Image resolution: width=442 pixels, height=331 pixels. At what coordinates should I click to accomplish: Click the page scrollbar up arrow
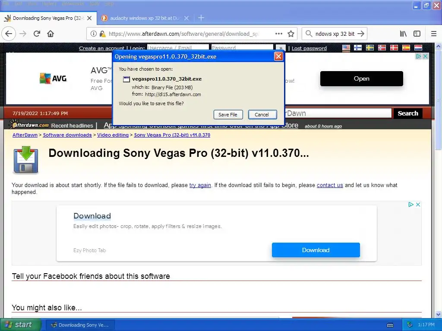(439, 47)
